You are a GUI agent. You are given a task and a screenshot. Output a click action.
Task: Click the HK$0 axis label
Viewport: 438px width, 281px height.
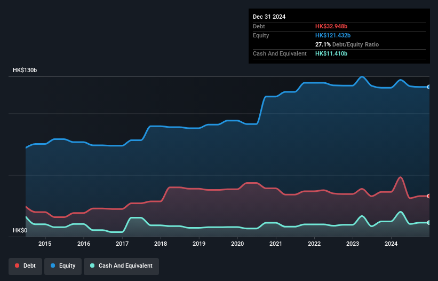[x=20, y=230]
